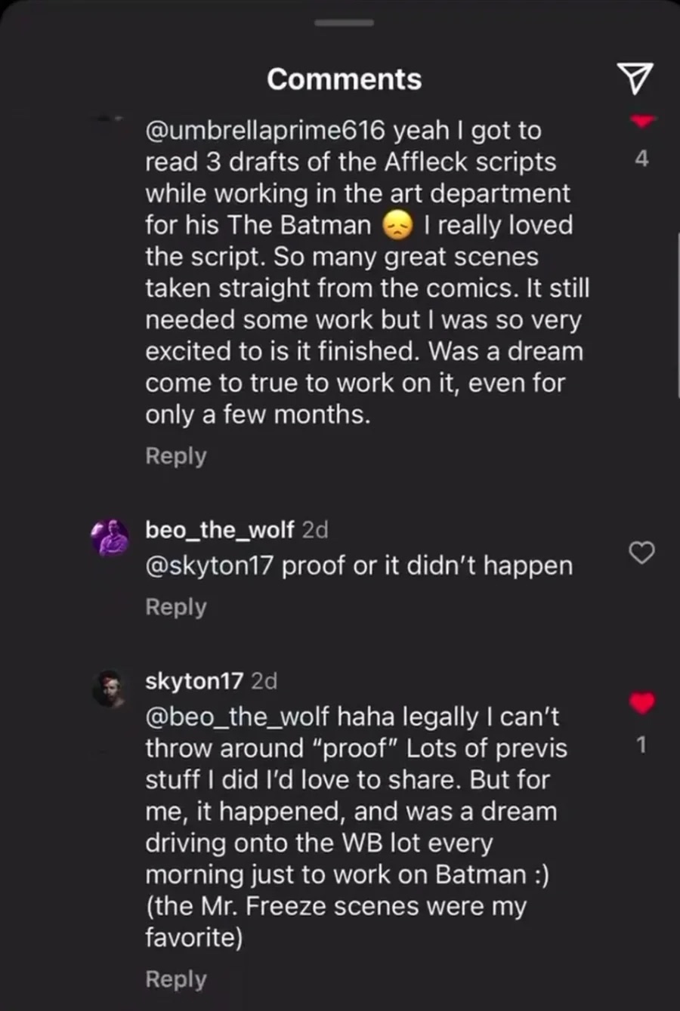Open the @umbrellaprime616 mention
680x1011 pixels.
[265, 131]
